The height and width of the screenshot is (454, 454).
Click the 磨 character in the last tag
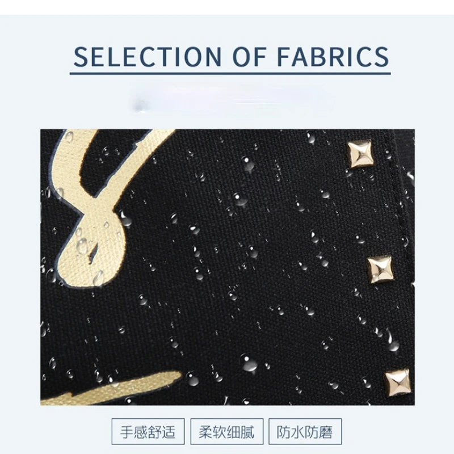[x=326, y=432]
